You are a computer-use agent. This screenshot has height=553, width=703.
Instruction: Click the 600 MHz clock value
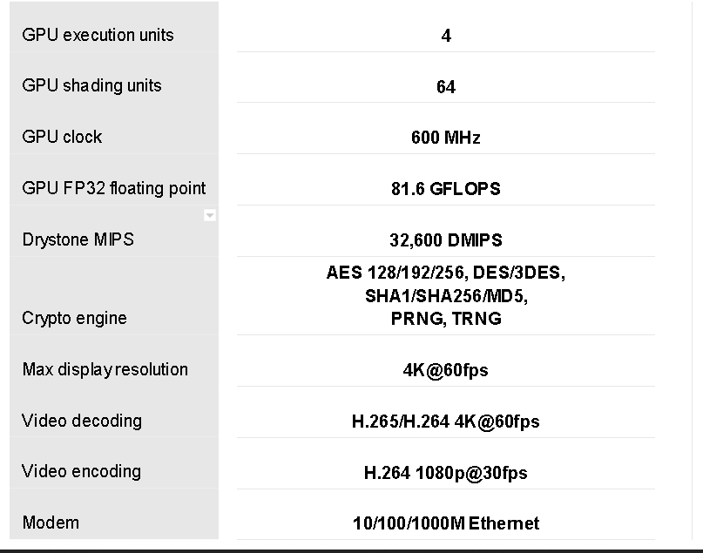click(446, 138)
